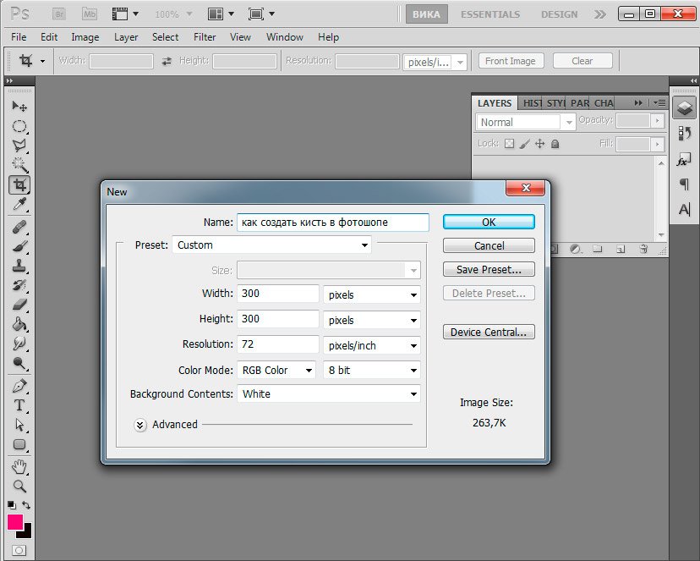This screenshot has width=700, height=561.
Task: Click Cancel in the New dialog
Action: pos(489,245)
